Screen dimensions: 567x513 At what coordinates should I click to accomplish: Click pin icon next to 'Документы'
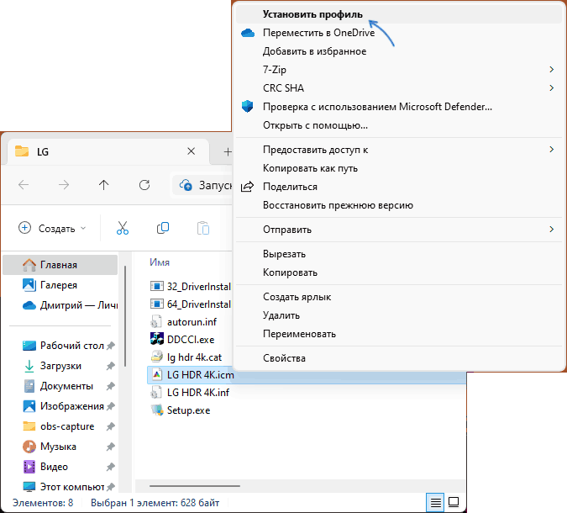[110, 387]
